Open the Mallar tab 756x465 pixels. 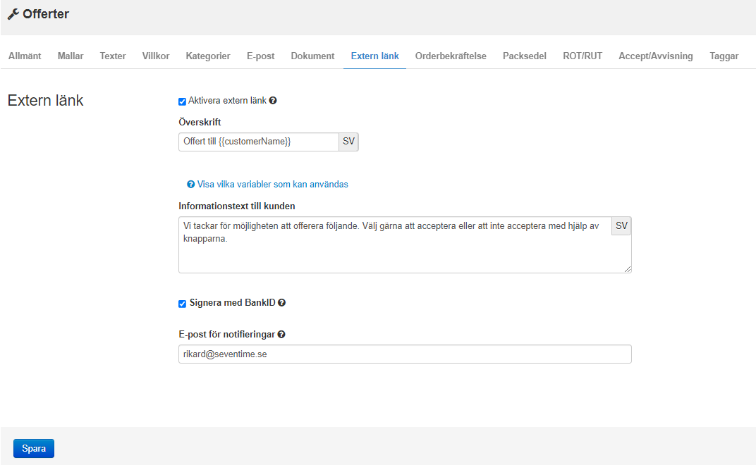click(x=71, y=56)
